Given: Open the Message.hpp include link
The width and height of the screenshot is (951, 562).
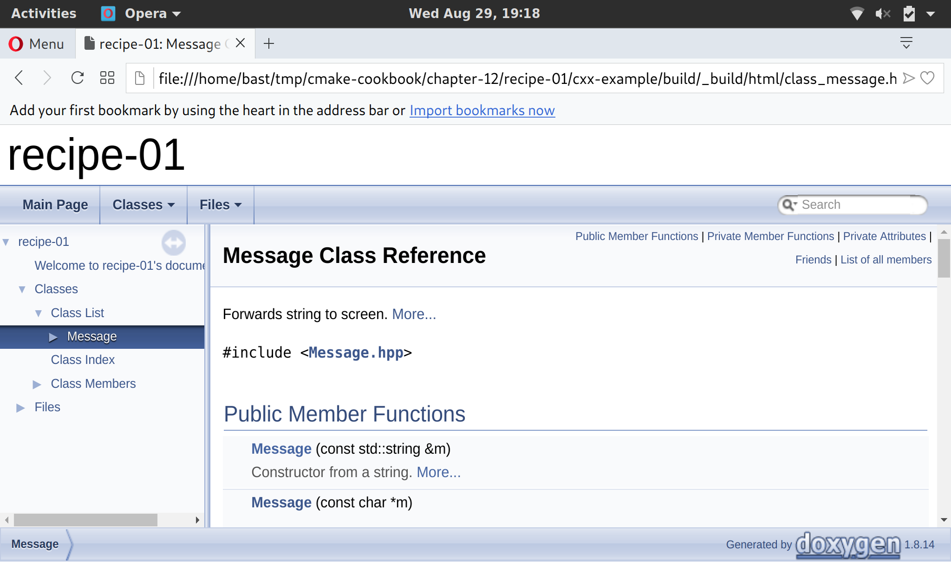Looking at the screenshot, I should coord(356,353).
